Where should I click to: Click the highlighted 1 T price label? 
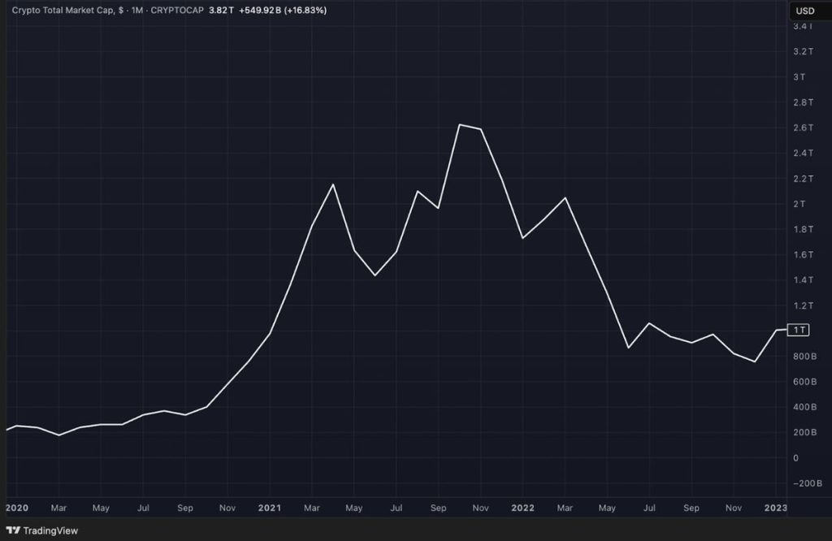[x=799, y=330]
